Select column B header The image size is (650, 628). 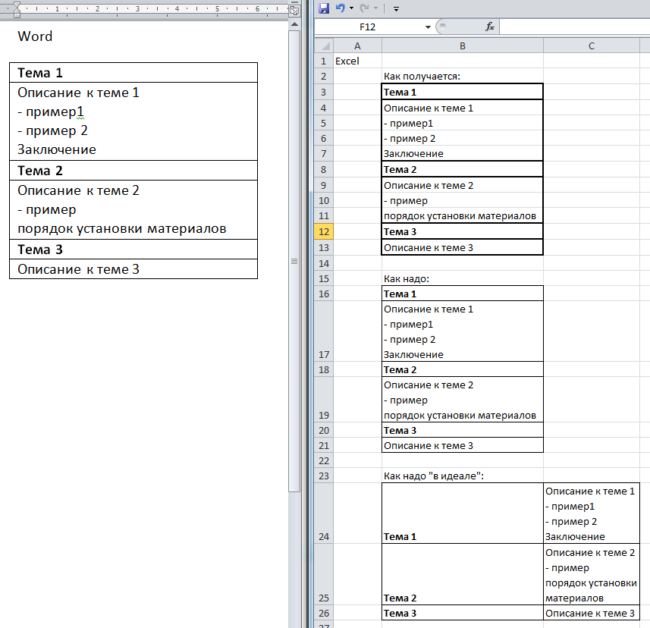[x=462, y=46]
